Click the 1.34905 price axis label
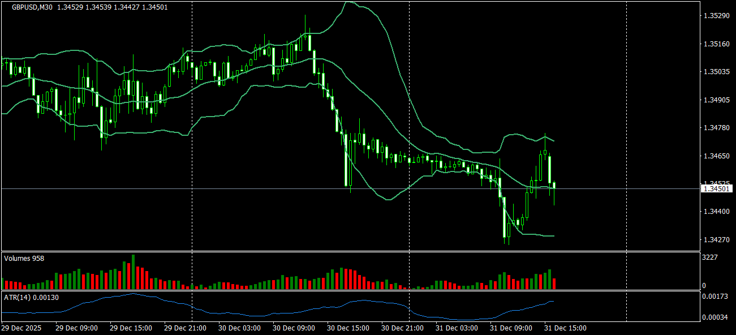 click(716, 100)
